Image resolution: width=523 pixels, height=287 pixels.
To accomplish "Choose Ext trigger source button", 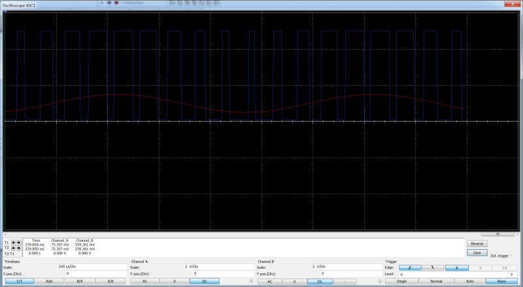I will pos(505,267).
